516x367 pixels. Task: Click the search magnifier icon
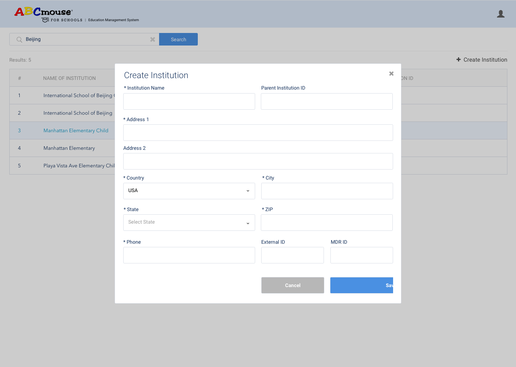19,39
